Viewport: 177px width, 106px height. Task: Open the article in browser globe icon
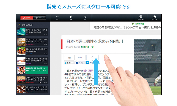[x=141, y=18]
